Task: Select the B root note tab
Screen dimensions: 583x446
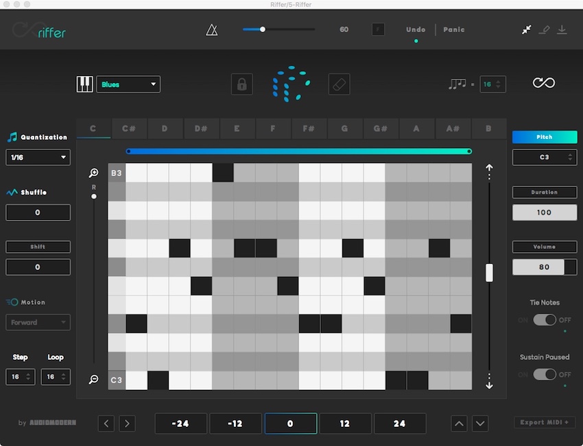Action: (488, 129)
